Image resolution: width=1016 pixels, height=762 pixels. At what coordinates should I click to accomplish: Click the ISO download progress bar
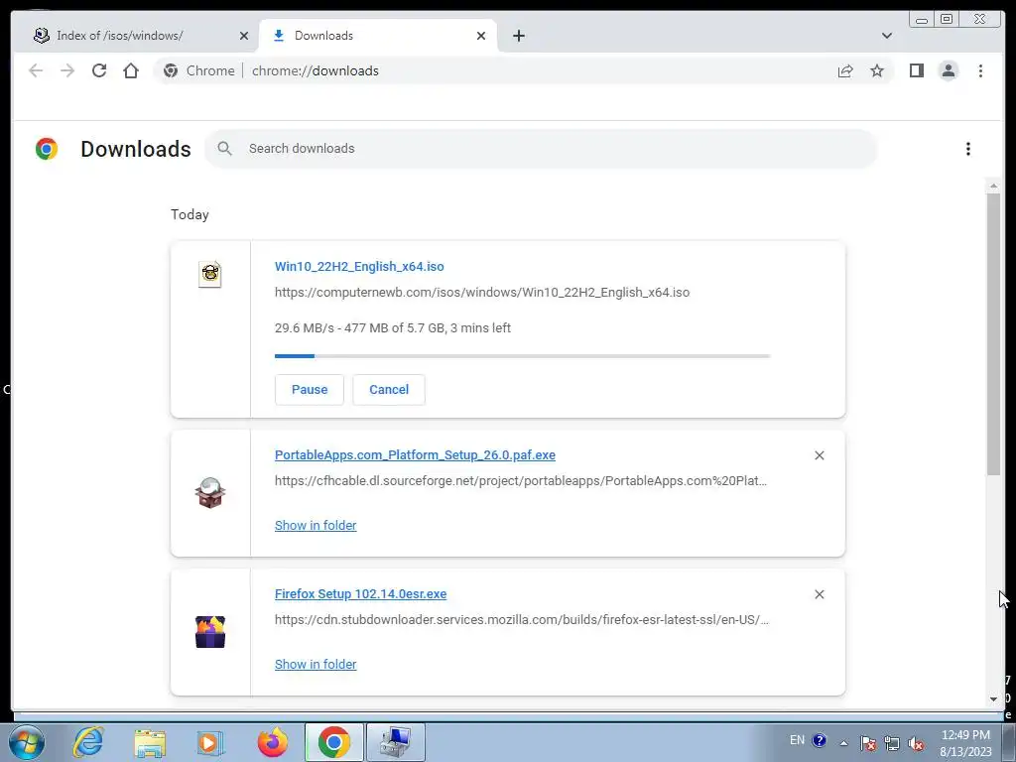pyautogui.click(x=522, y=356)
